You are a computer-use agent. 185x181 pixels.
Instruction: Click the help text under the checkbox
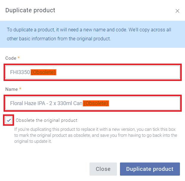pyautogui.click(x=95, y=135)
